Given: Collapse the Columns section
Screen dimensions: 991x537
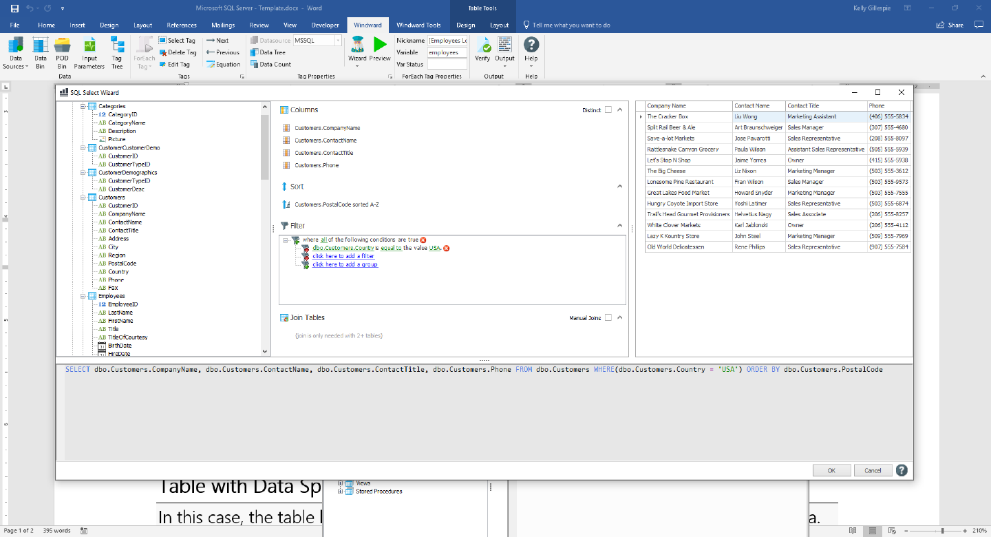Looking at the screenshot, I should [619, 109].
